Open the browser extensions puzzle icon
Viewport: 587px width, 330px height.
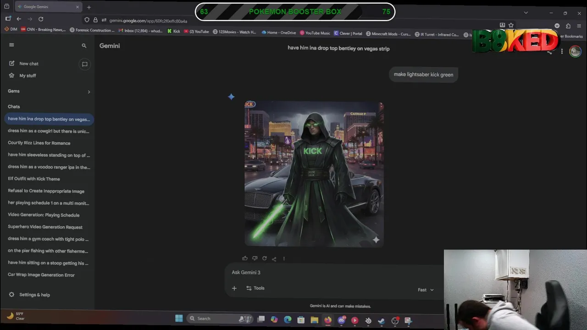(x=568, y=26)
